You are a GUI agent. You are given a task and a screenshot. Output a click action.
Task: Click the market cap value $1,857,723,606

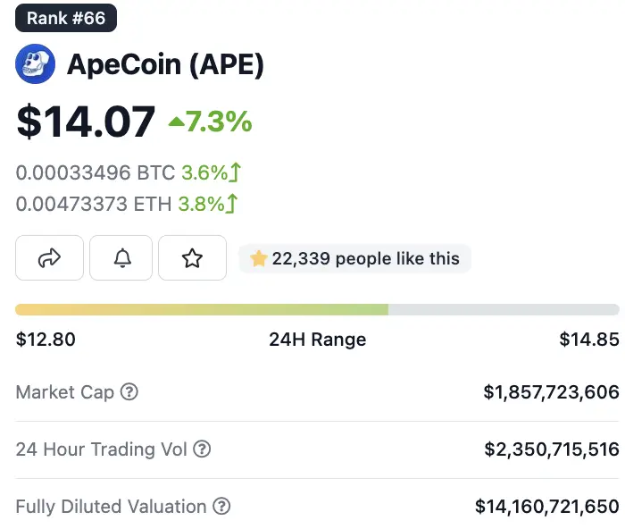coord(551,392)
